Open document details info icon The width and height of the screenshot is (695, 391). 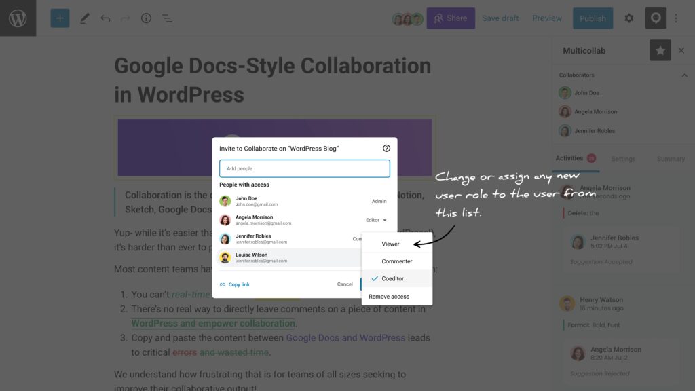147,18
